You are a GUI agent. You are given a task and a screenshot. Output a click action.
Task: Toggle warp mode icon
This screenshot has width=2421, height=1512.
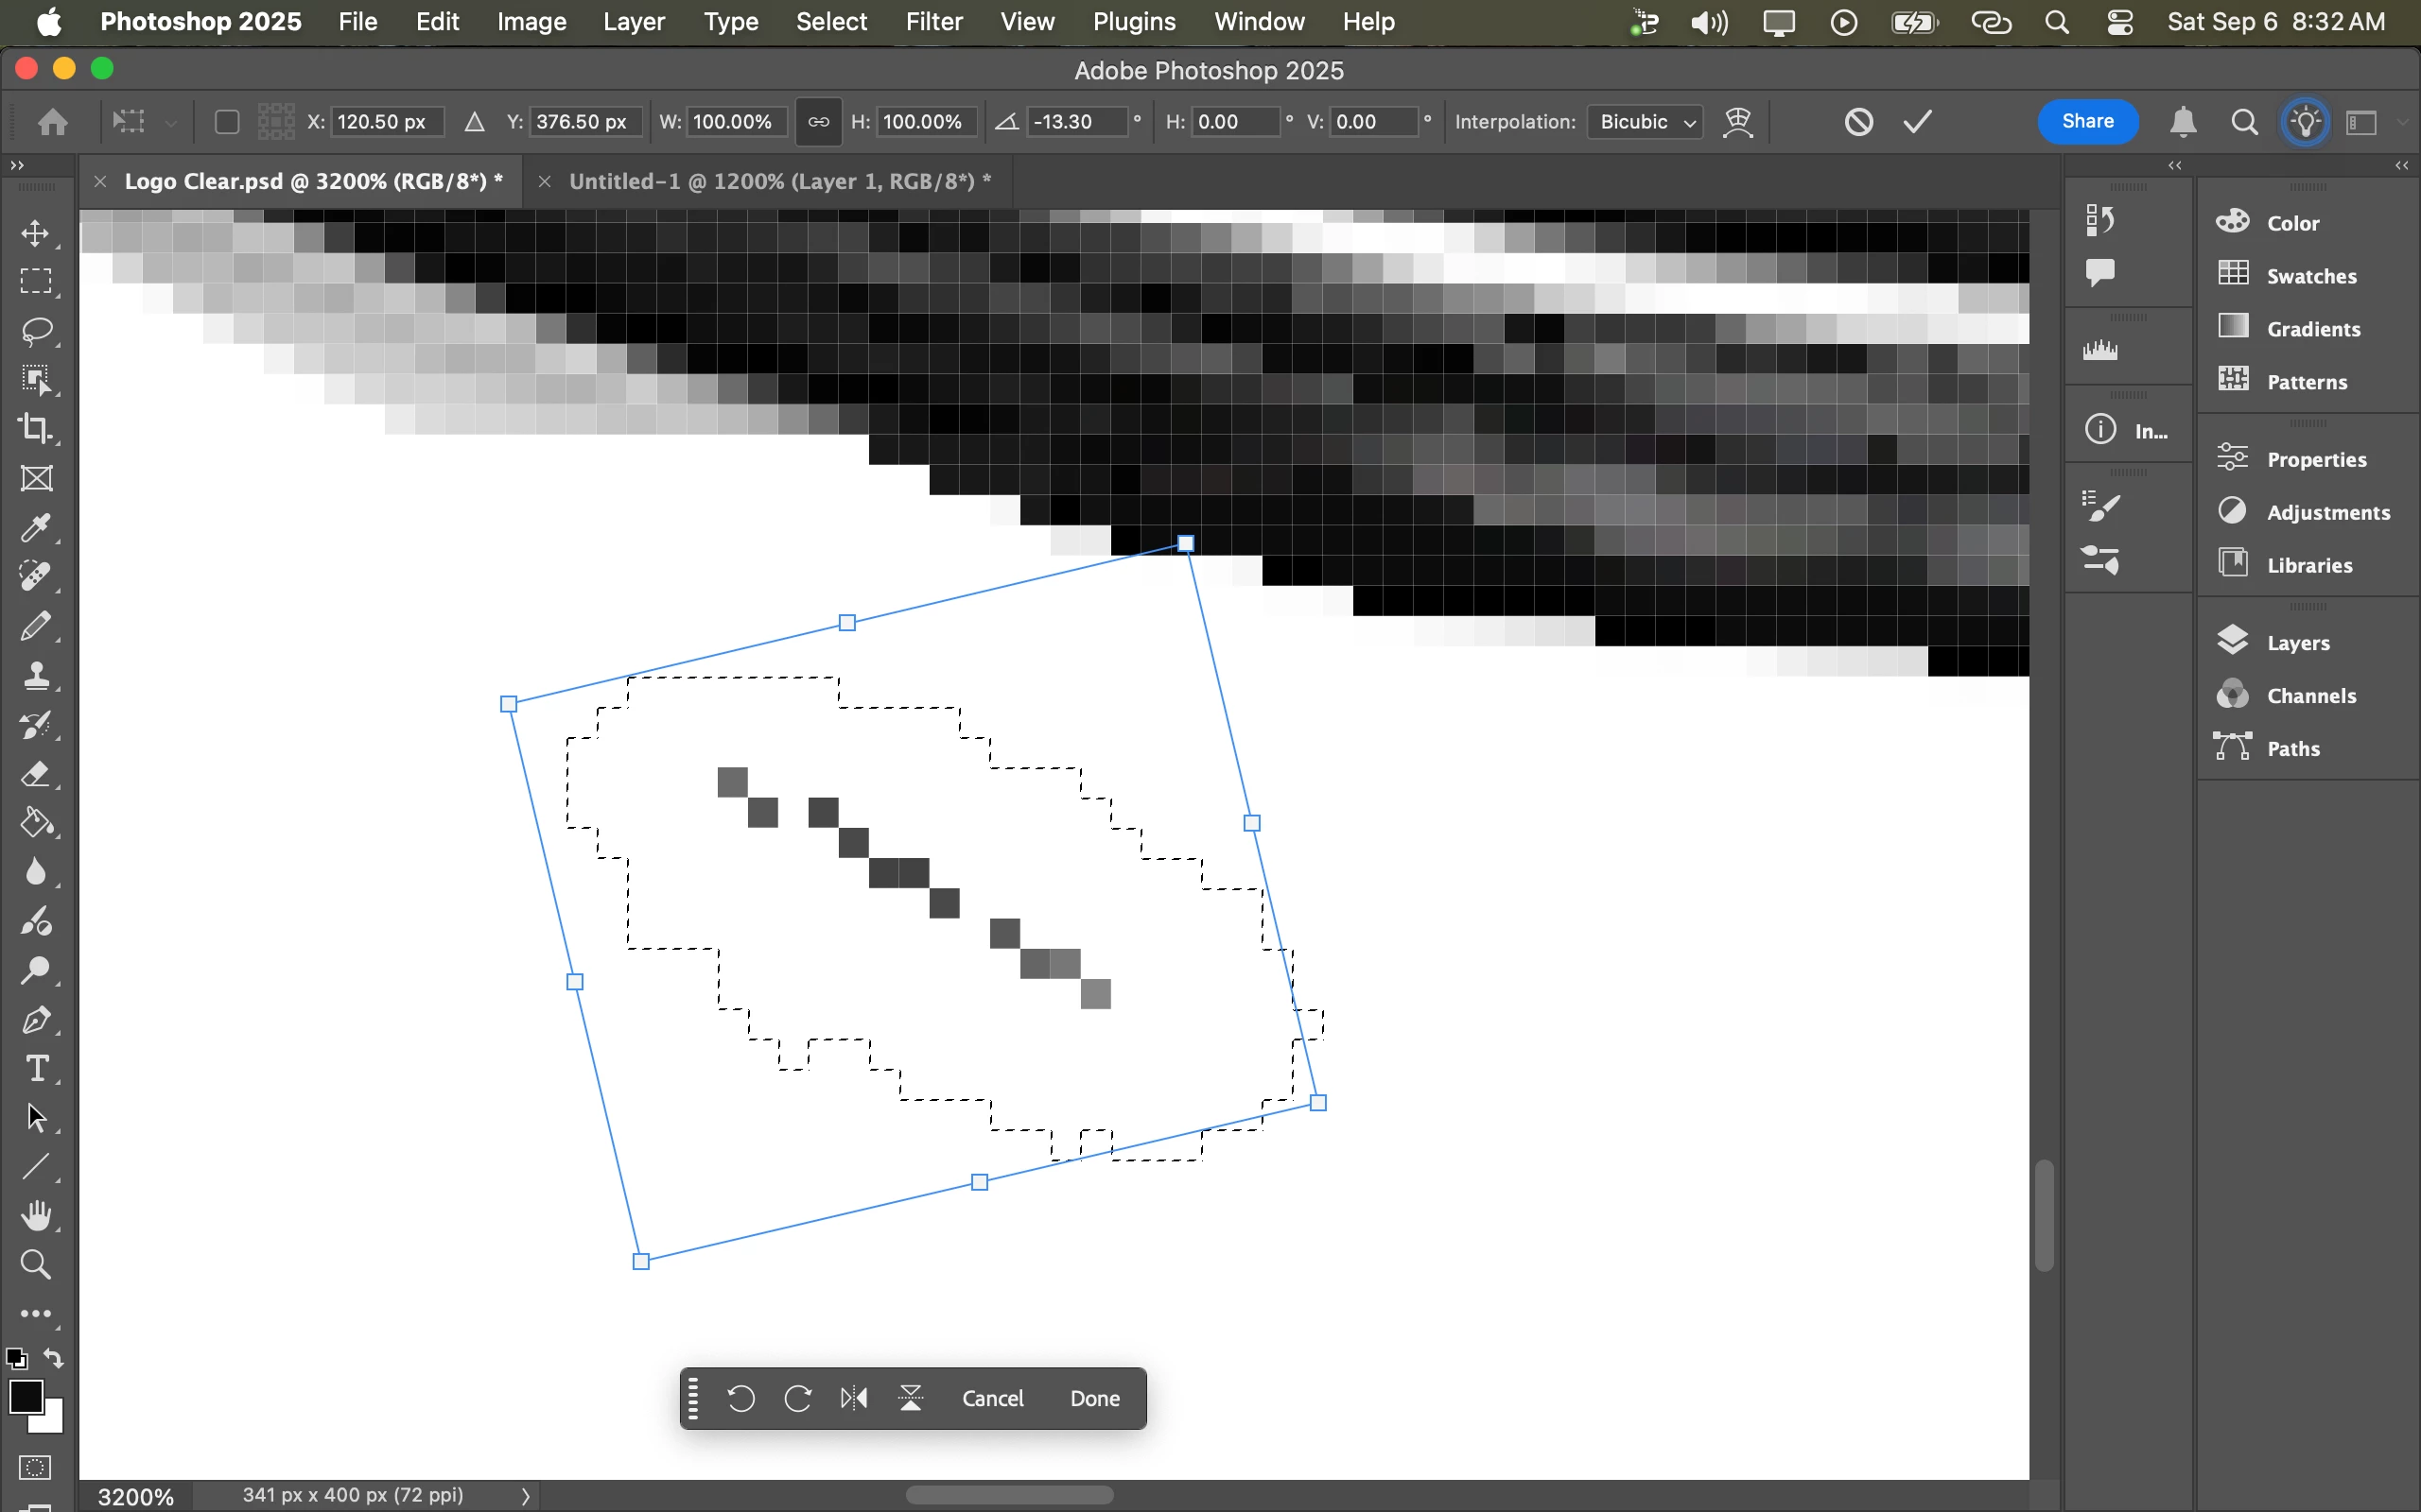click(x=1739, y=122)
